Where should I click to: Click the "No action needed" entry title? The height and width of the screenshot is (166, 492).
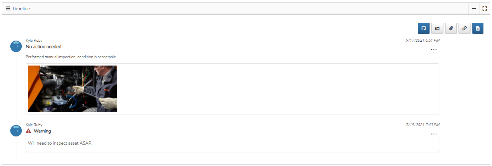pos(44,47)
